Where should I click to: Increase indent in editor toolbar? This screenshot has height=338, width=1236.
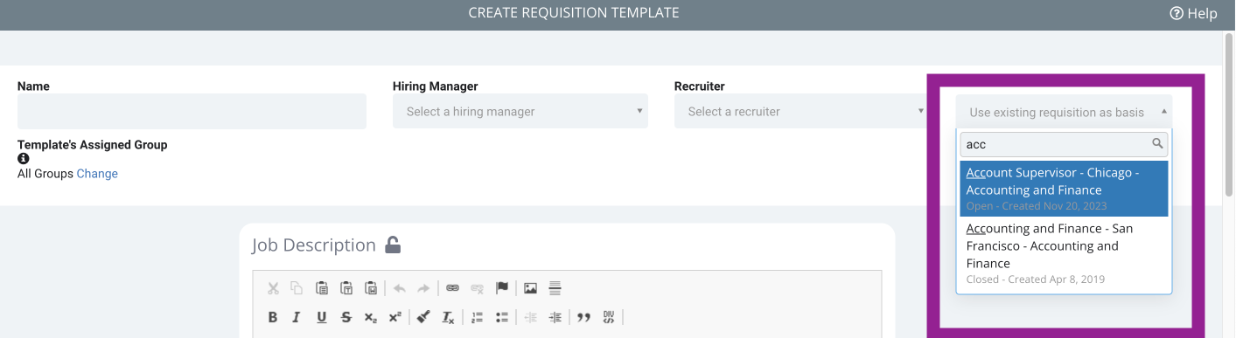pos(555,317)
